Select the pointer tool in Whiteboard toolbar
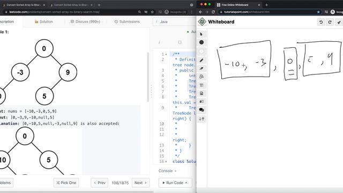The image size is (343, 193). coord(202,34)
